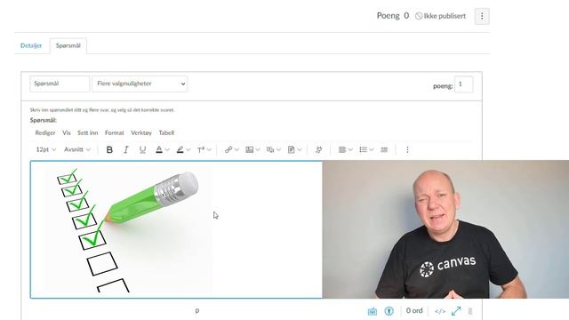Open question type Flere valgmuligheter dropdown

[x=140, y=84]
